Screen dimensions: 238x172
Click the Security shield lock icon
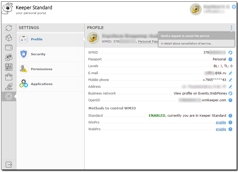pyautogui.click(x=24, y=54)
